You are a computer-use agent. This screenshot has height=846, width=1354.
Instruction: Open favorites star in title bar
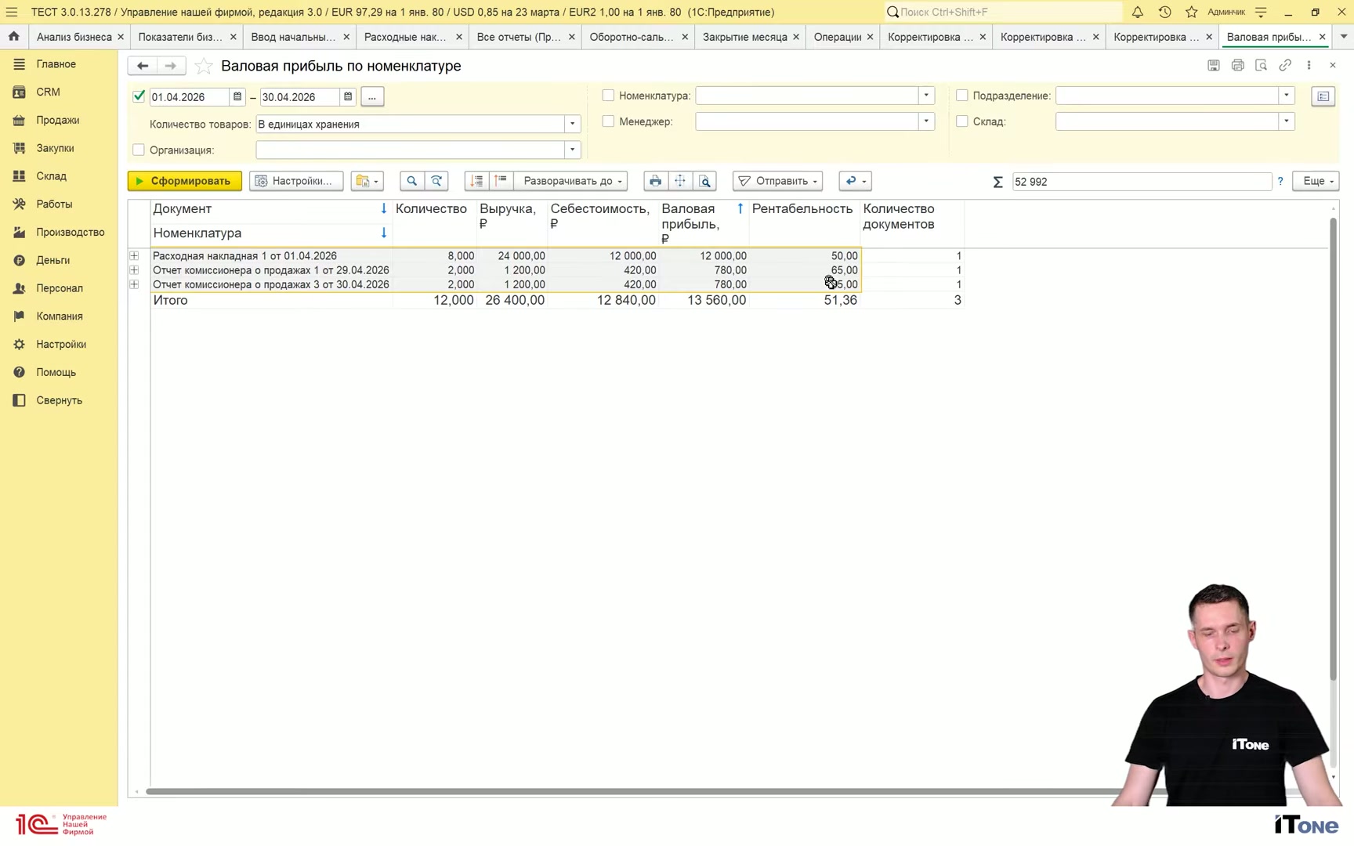pos(1191,12)
